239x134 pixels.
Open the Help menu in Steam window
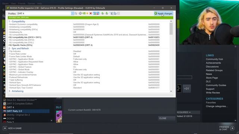click(40, 3)
